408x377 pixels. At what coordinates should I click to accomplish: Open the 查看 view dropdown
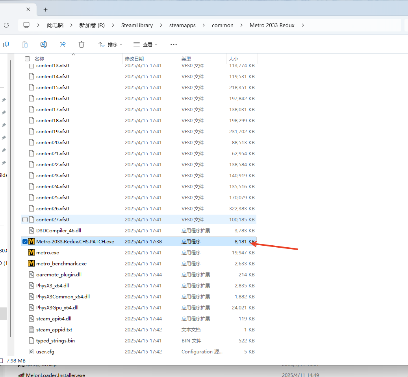[x=145, y=44]
